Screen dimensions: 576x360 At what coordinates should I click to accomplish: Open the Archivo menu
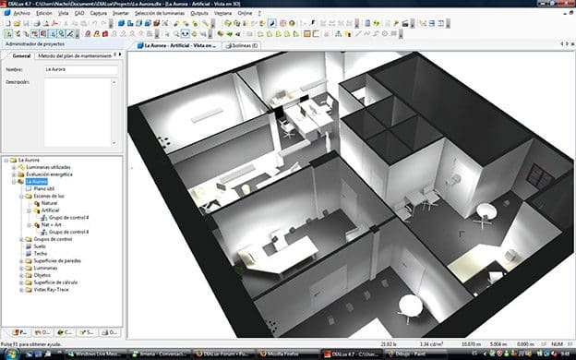coord(21,13)
